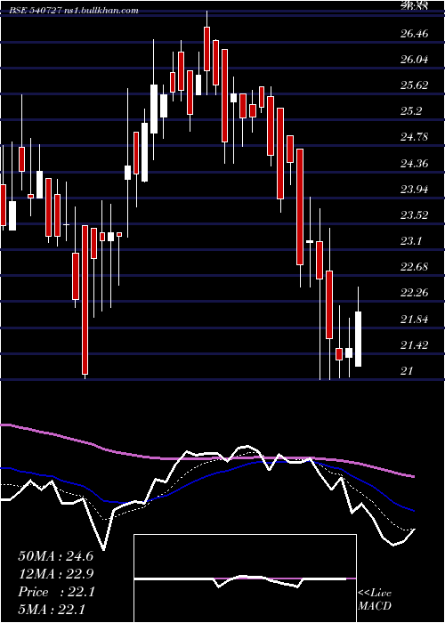Viewport: 445px width, 623px height.
Task: Click the 26.04 price axis label
Action: point(414,60)
